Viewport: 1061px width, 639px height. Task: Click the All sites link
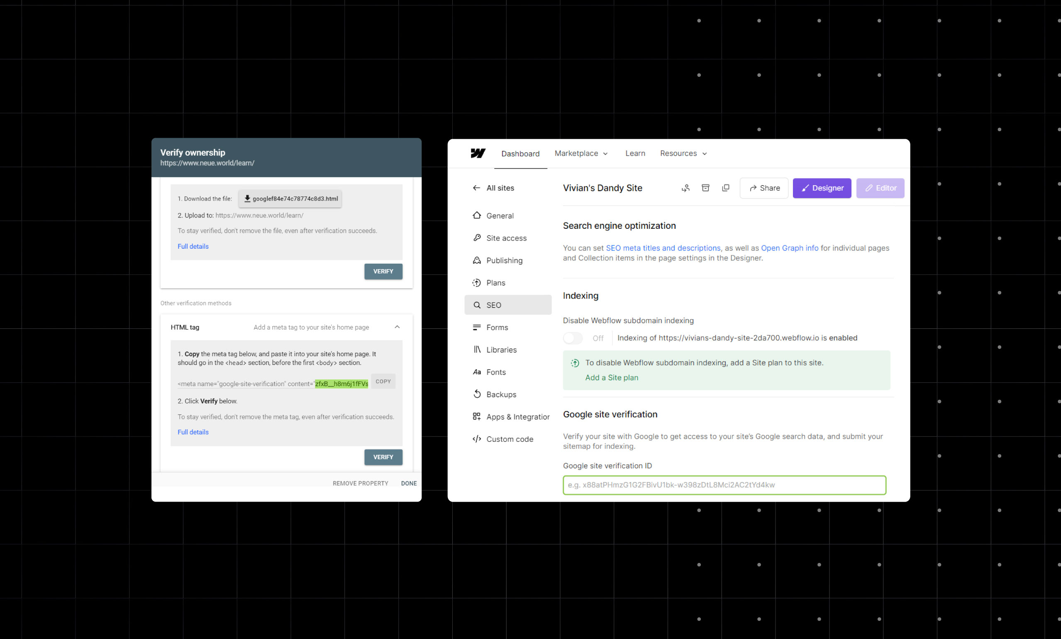(x=500, y=188)
